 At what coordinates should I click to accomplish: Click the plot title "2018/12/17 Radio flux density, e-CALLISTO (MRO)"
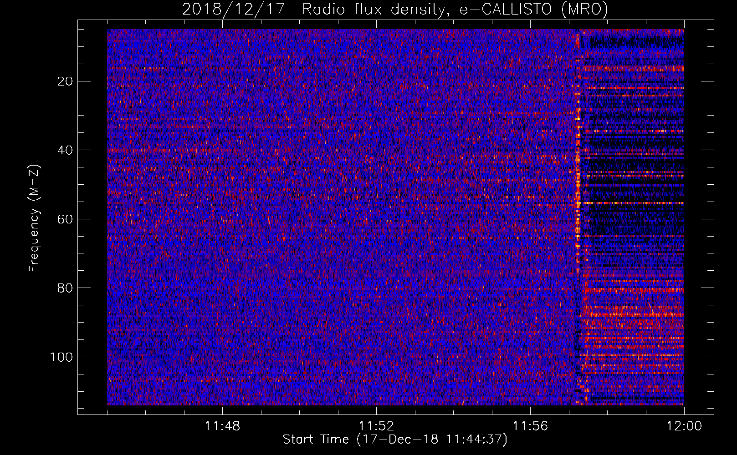click(x=395, y=9)
